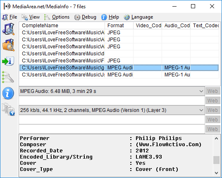Image resolution: width=222 pixels, height=178 pixels.
Task: Click the Web button beside 256 kb/s dropdown
Action: [x=212, y=110]
